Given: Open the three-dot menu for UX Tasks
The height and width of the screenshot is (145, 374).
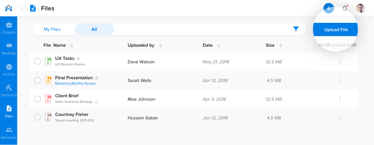Looking at the screenshot, I should [x=340, y=62].
